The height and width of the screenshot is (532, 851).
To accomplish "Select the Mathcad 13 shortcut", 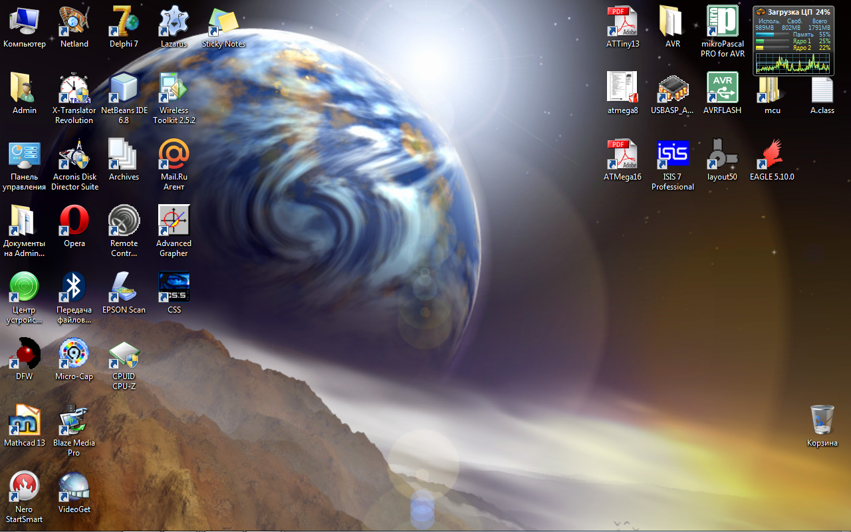I will 25,421.
